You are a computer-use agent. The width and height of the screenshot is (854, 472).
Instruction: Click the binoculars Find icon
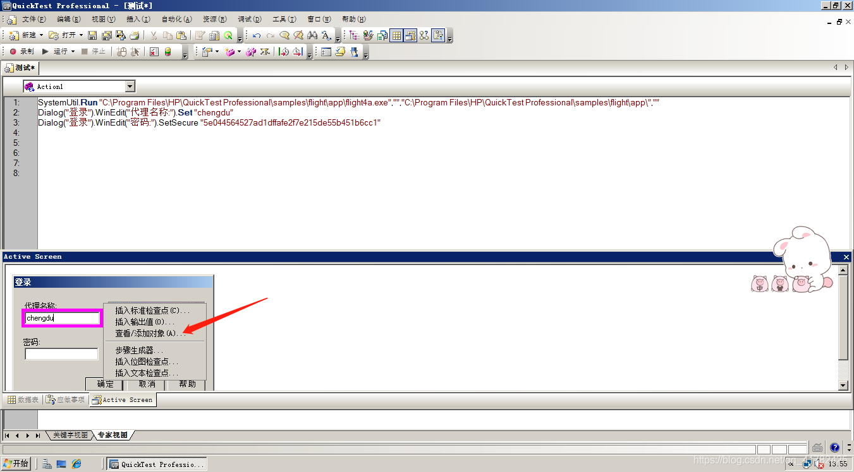(x=312, y=35)
